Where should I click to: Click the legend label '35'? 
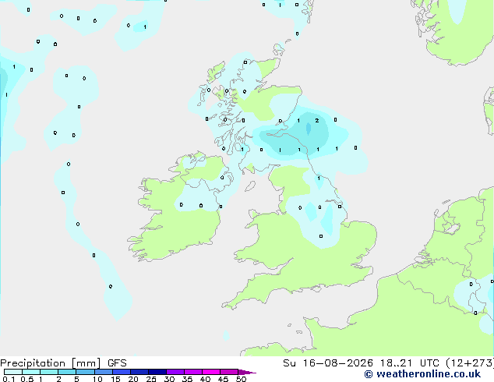tap(187, 379)
